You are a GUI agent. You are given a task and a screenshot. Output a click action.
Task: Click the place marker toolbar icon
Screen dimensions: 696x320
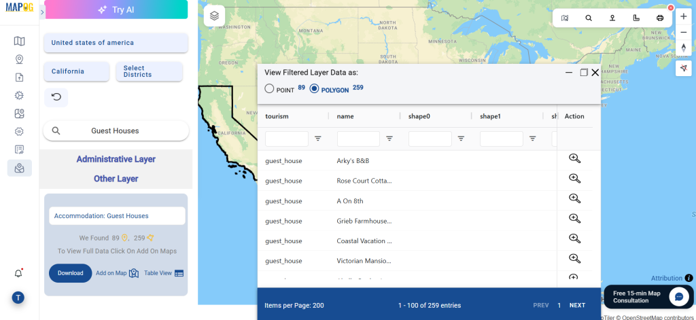pos(612,18)
